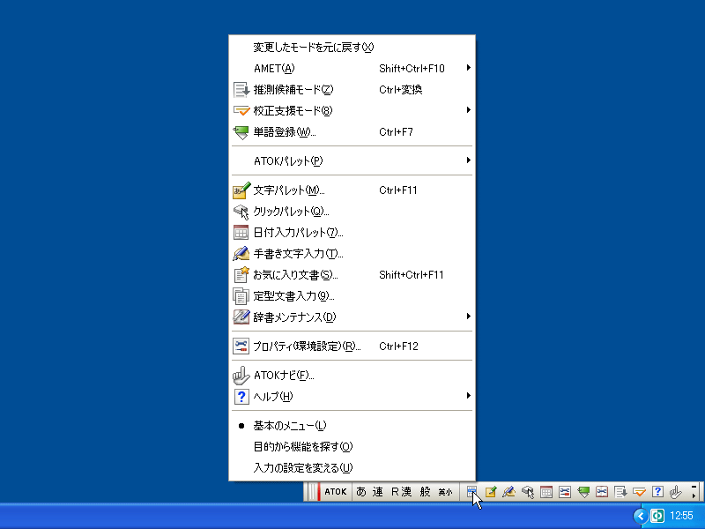
Task: Open the dictionary utility book icon on palette
Action: tap(602, 492)
